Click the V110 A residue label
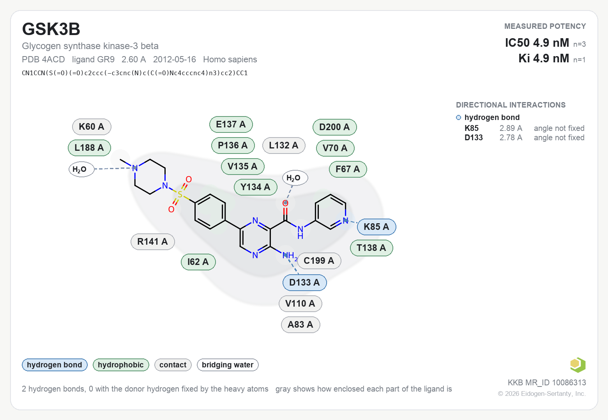Screen dimensions: 608x420 300,304
